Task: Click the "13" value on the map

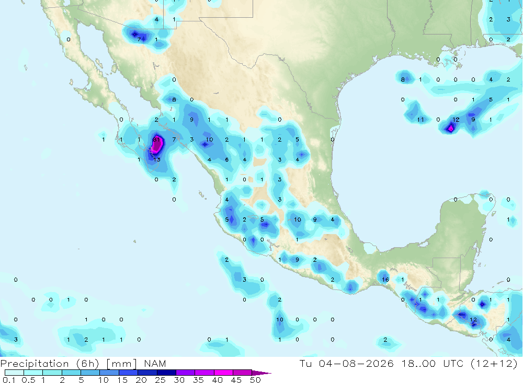Action: tap(157, 160)
